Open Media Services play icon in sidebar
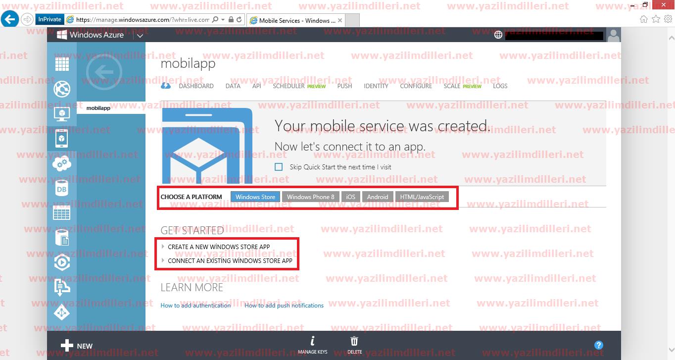The height and width of the screenshot is (360, 675). click(x=62, y=262)
